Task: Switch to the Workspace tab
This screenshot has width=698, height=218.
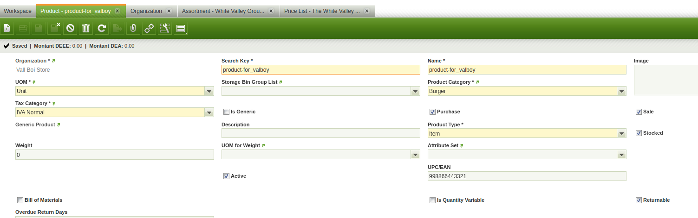Action: click(x=18, y=11)
